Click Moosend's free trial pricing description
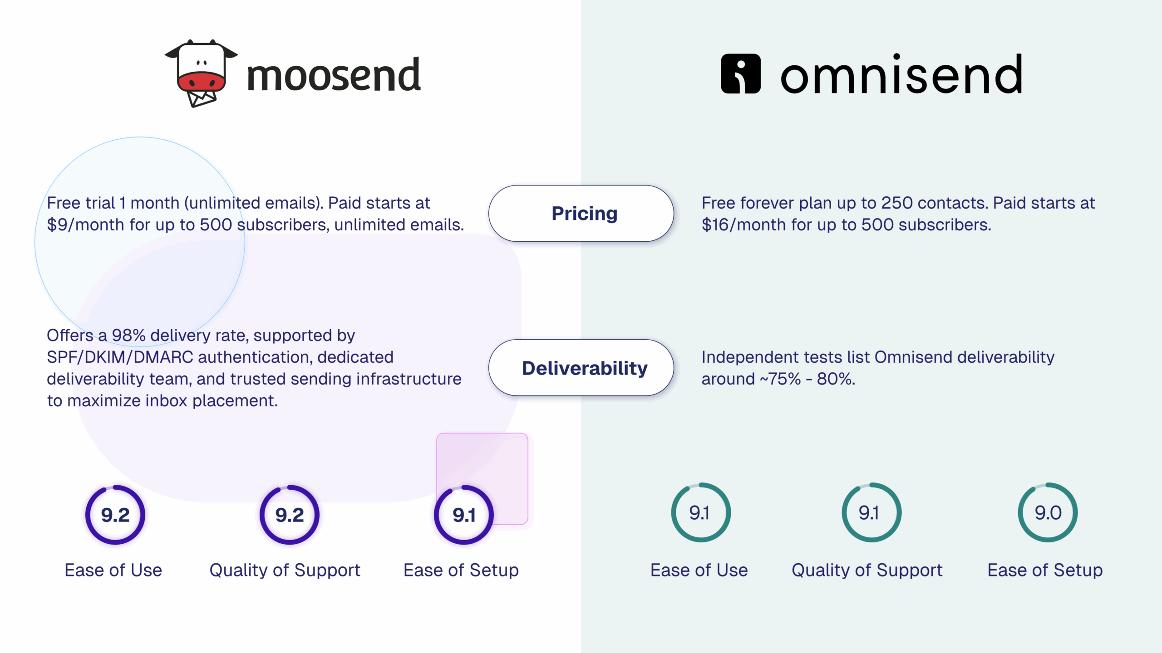The image size is (1162, 653). click(x=255, y=214)
